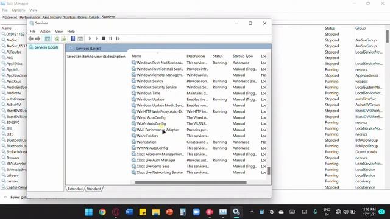Sort by Group column in Task Manager
390x219 pixels.
coord(360,29)
